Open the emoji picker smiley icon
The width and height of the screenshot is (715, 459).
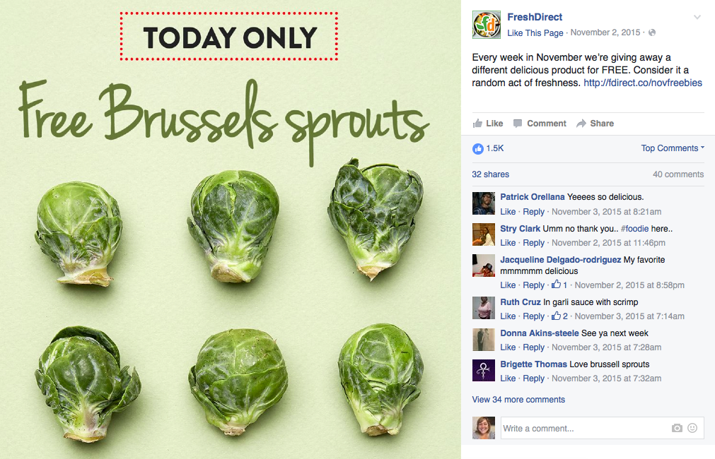(x=692, y=428)
